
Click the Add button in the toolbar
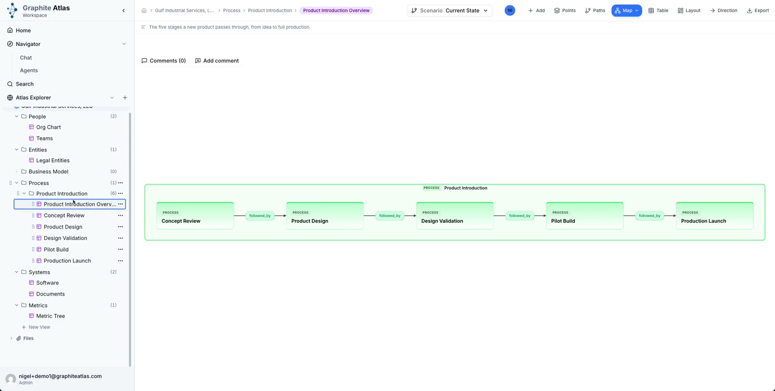(x=536, y=11)
